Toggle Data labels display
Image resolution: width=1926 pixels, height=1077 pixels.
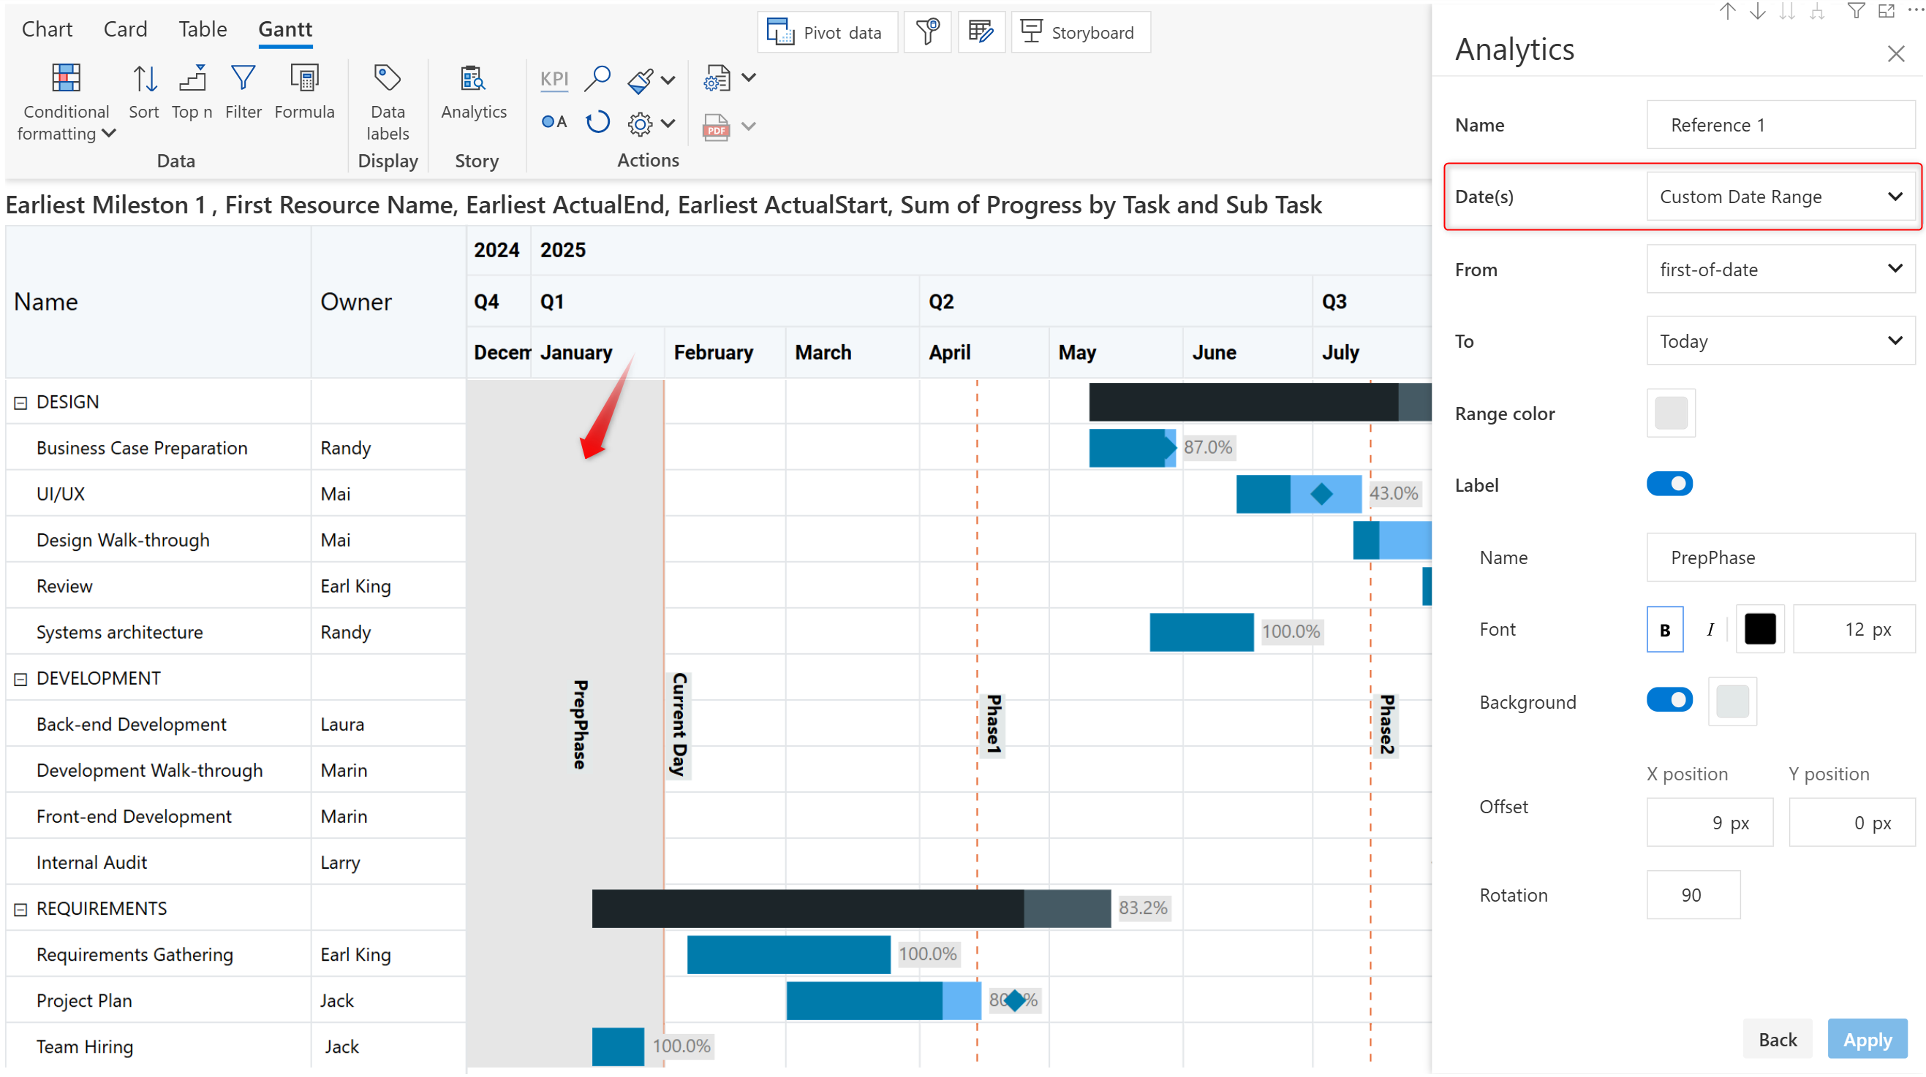387,79
